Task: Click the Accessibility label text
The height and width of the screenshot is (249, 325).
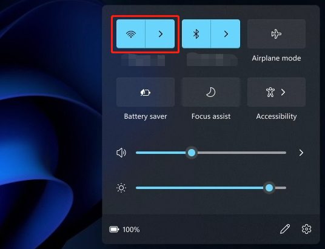Action: [276, 116]
